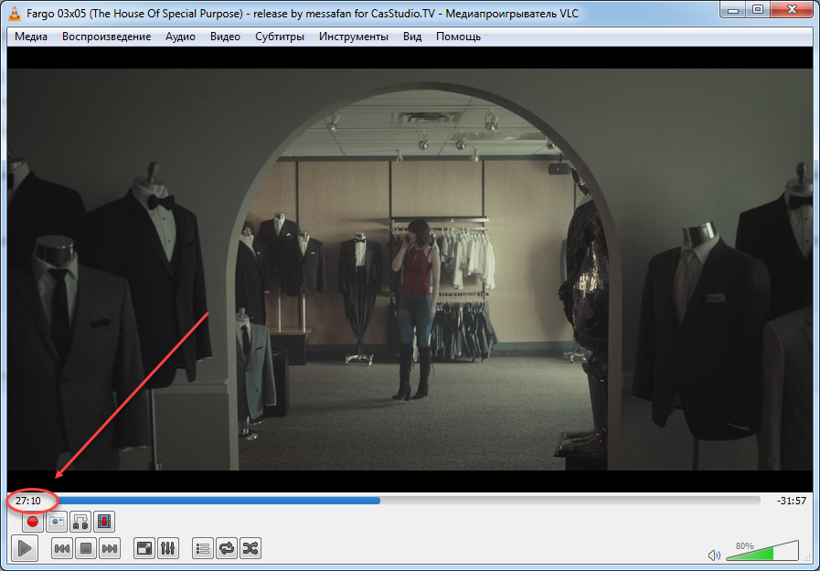The image size is (820, 571).
Task: Toggle the remaining time display -31:57
Action: coord(792,501)
